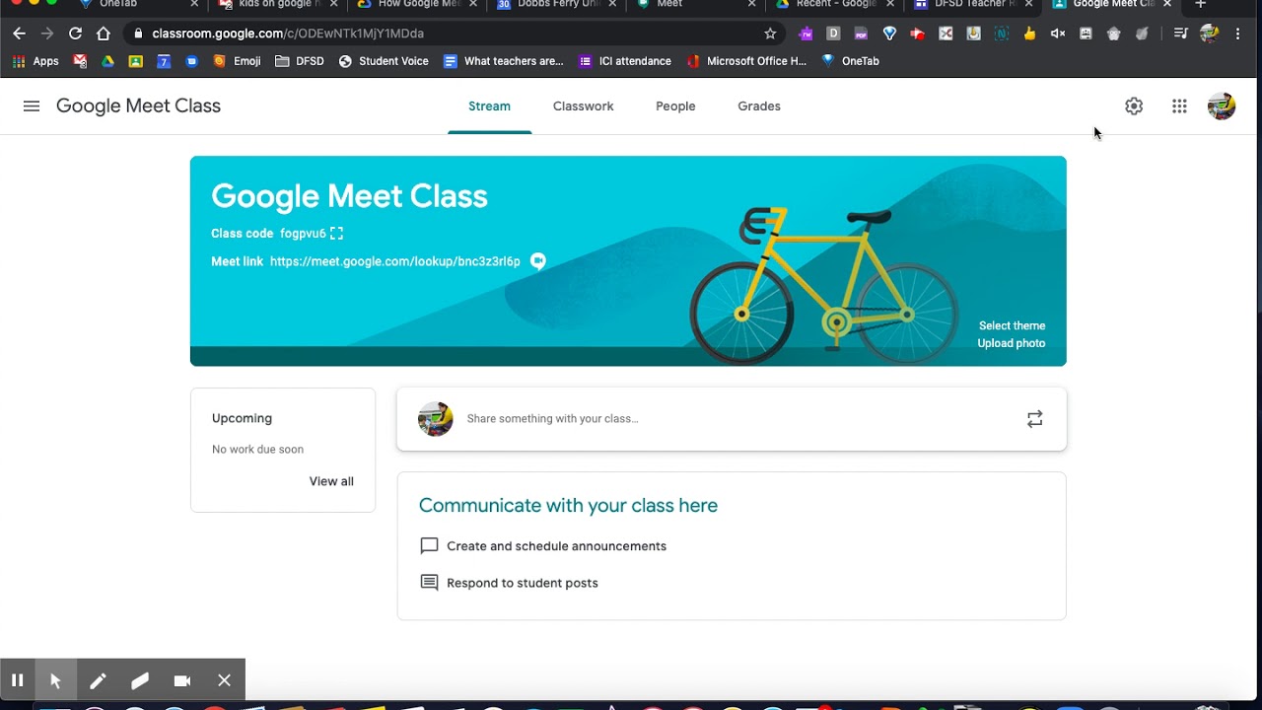Click Create and schedule announcements text

point(556,546)
